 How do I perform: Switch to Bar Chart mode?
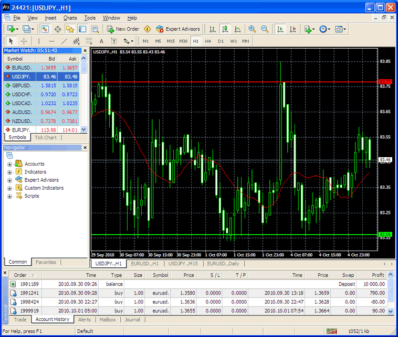[213, 29]
